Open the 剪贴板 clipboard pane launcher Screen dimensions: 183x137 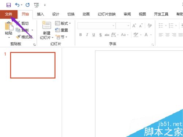34,45
